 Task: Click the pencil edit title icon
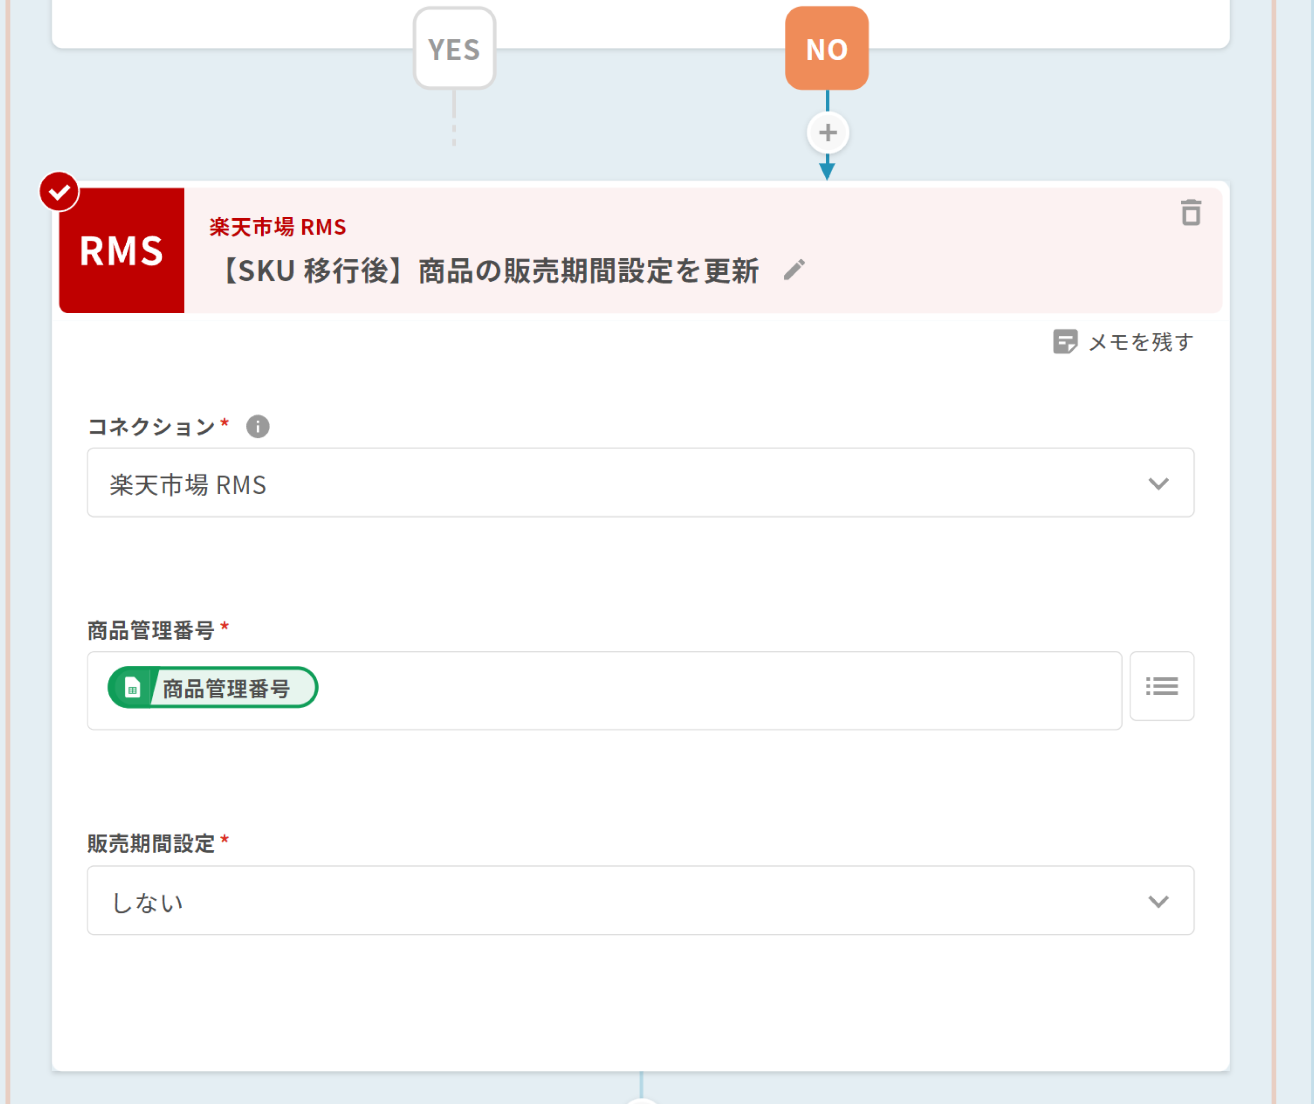tap(794, 271)
